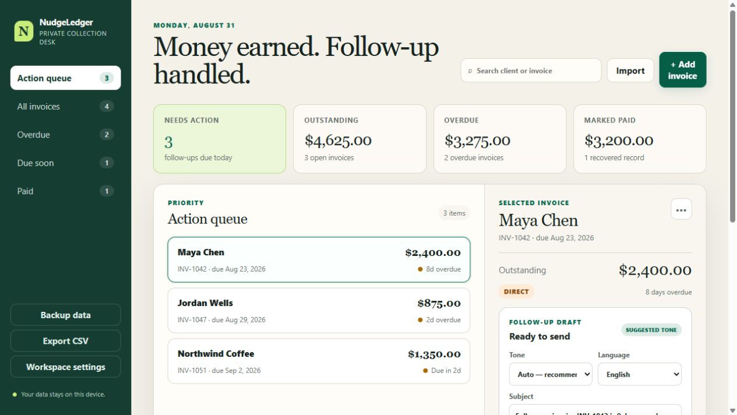Screen dimensions: 737x415
Task: Click the search magnifier icon
Action: point(470,71)
